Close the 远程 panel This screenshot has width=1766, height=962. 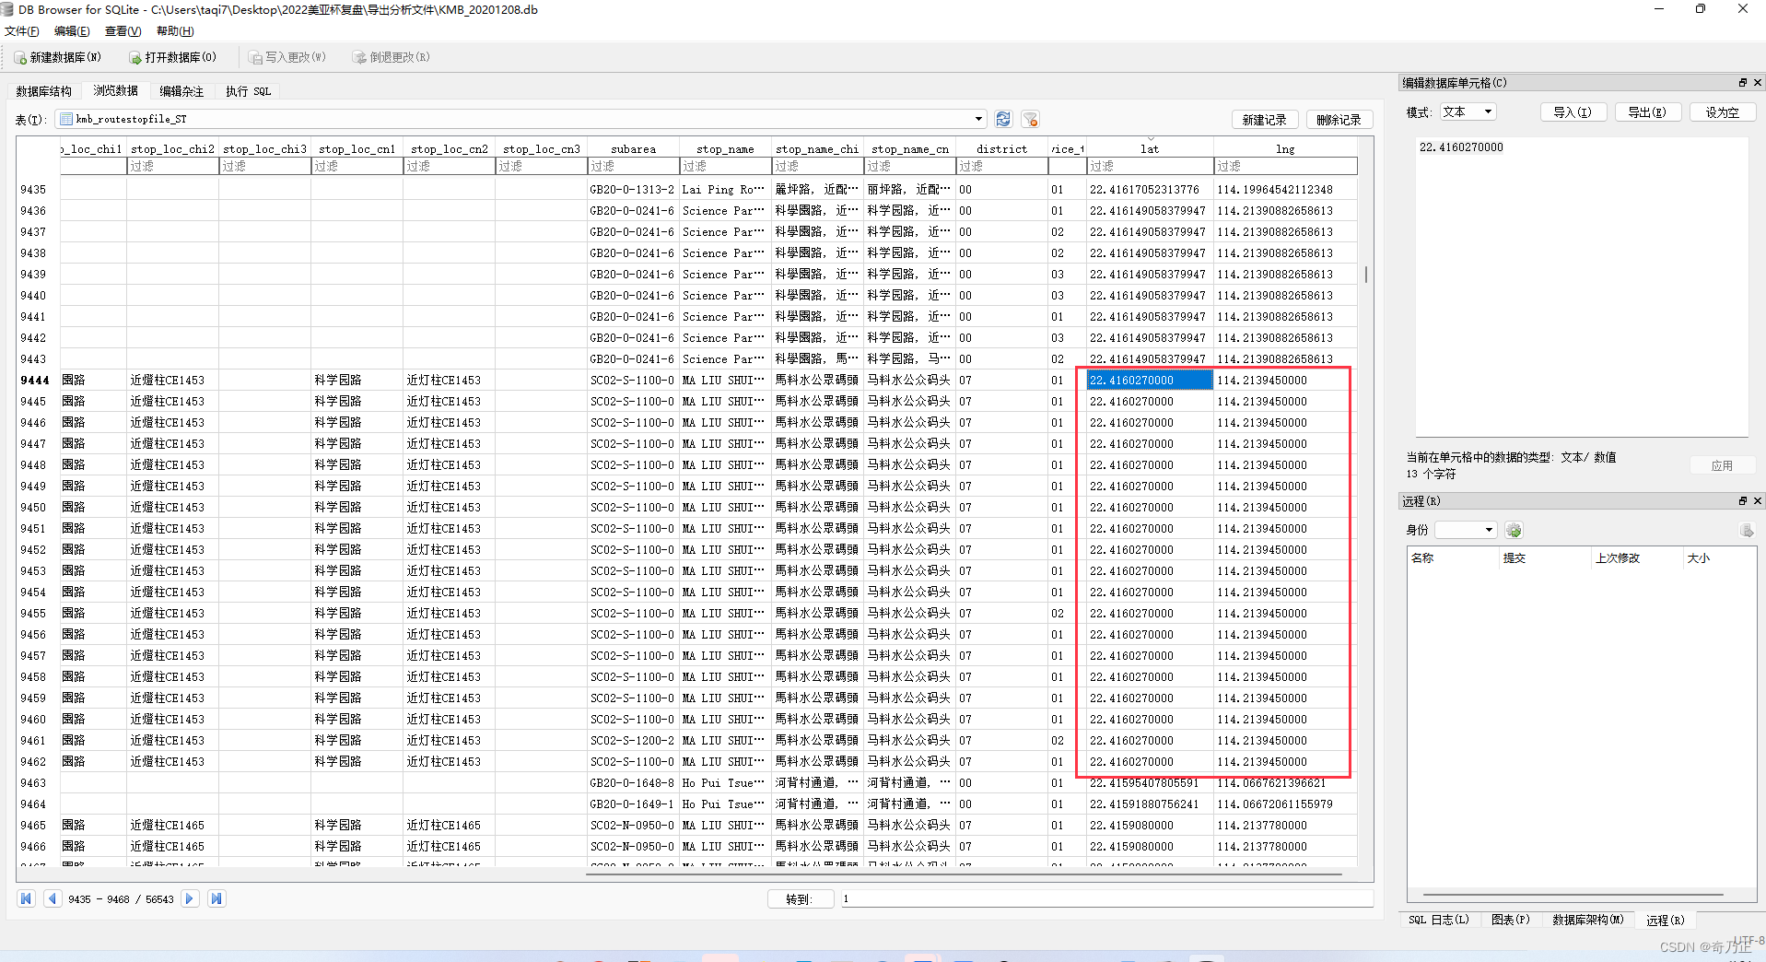[x=1757, y=501]
